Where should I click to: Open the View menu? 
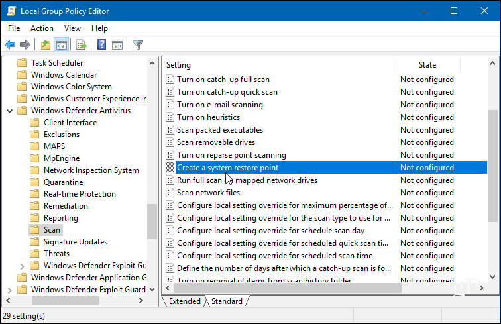click(72, 28)
